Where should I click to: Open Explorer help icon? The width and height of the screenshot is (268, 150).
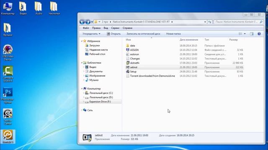click(259, 34)
